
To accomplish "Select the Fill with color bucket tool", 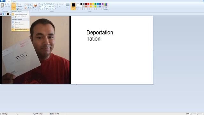I will [28, 5].
